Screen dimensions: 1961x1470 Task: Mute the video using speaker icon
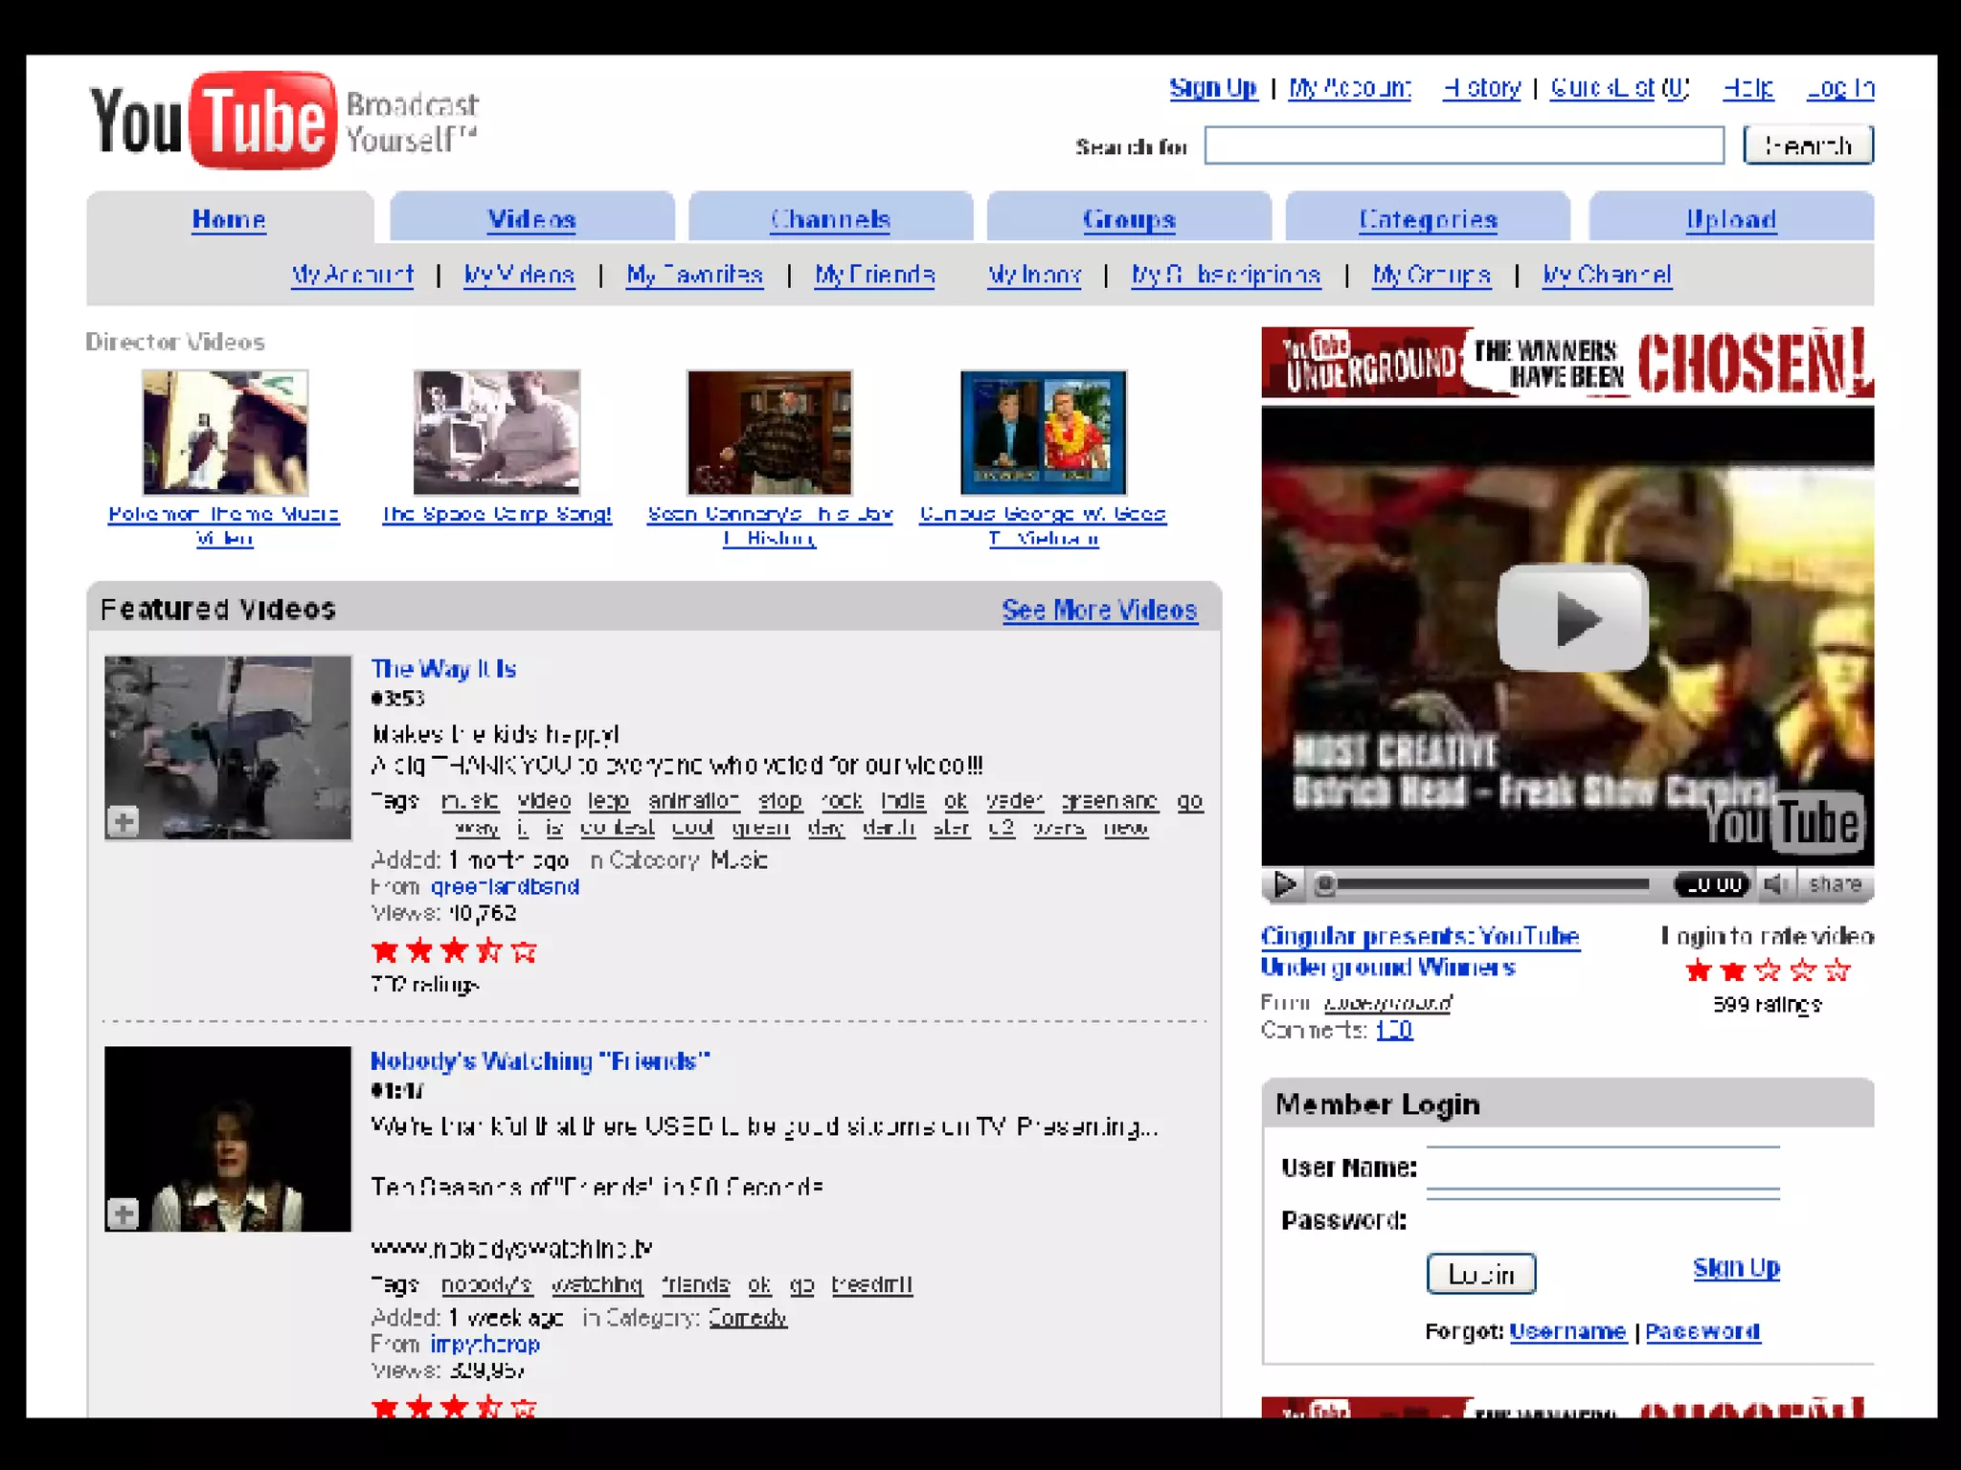tap(1774, 884)
